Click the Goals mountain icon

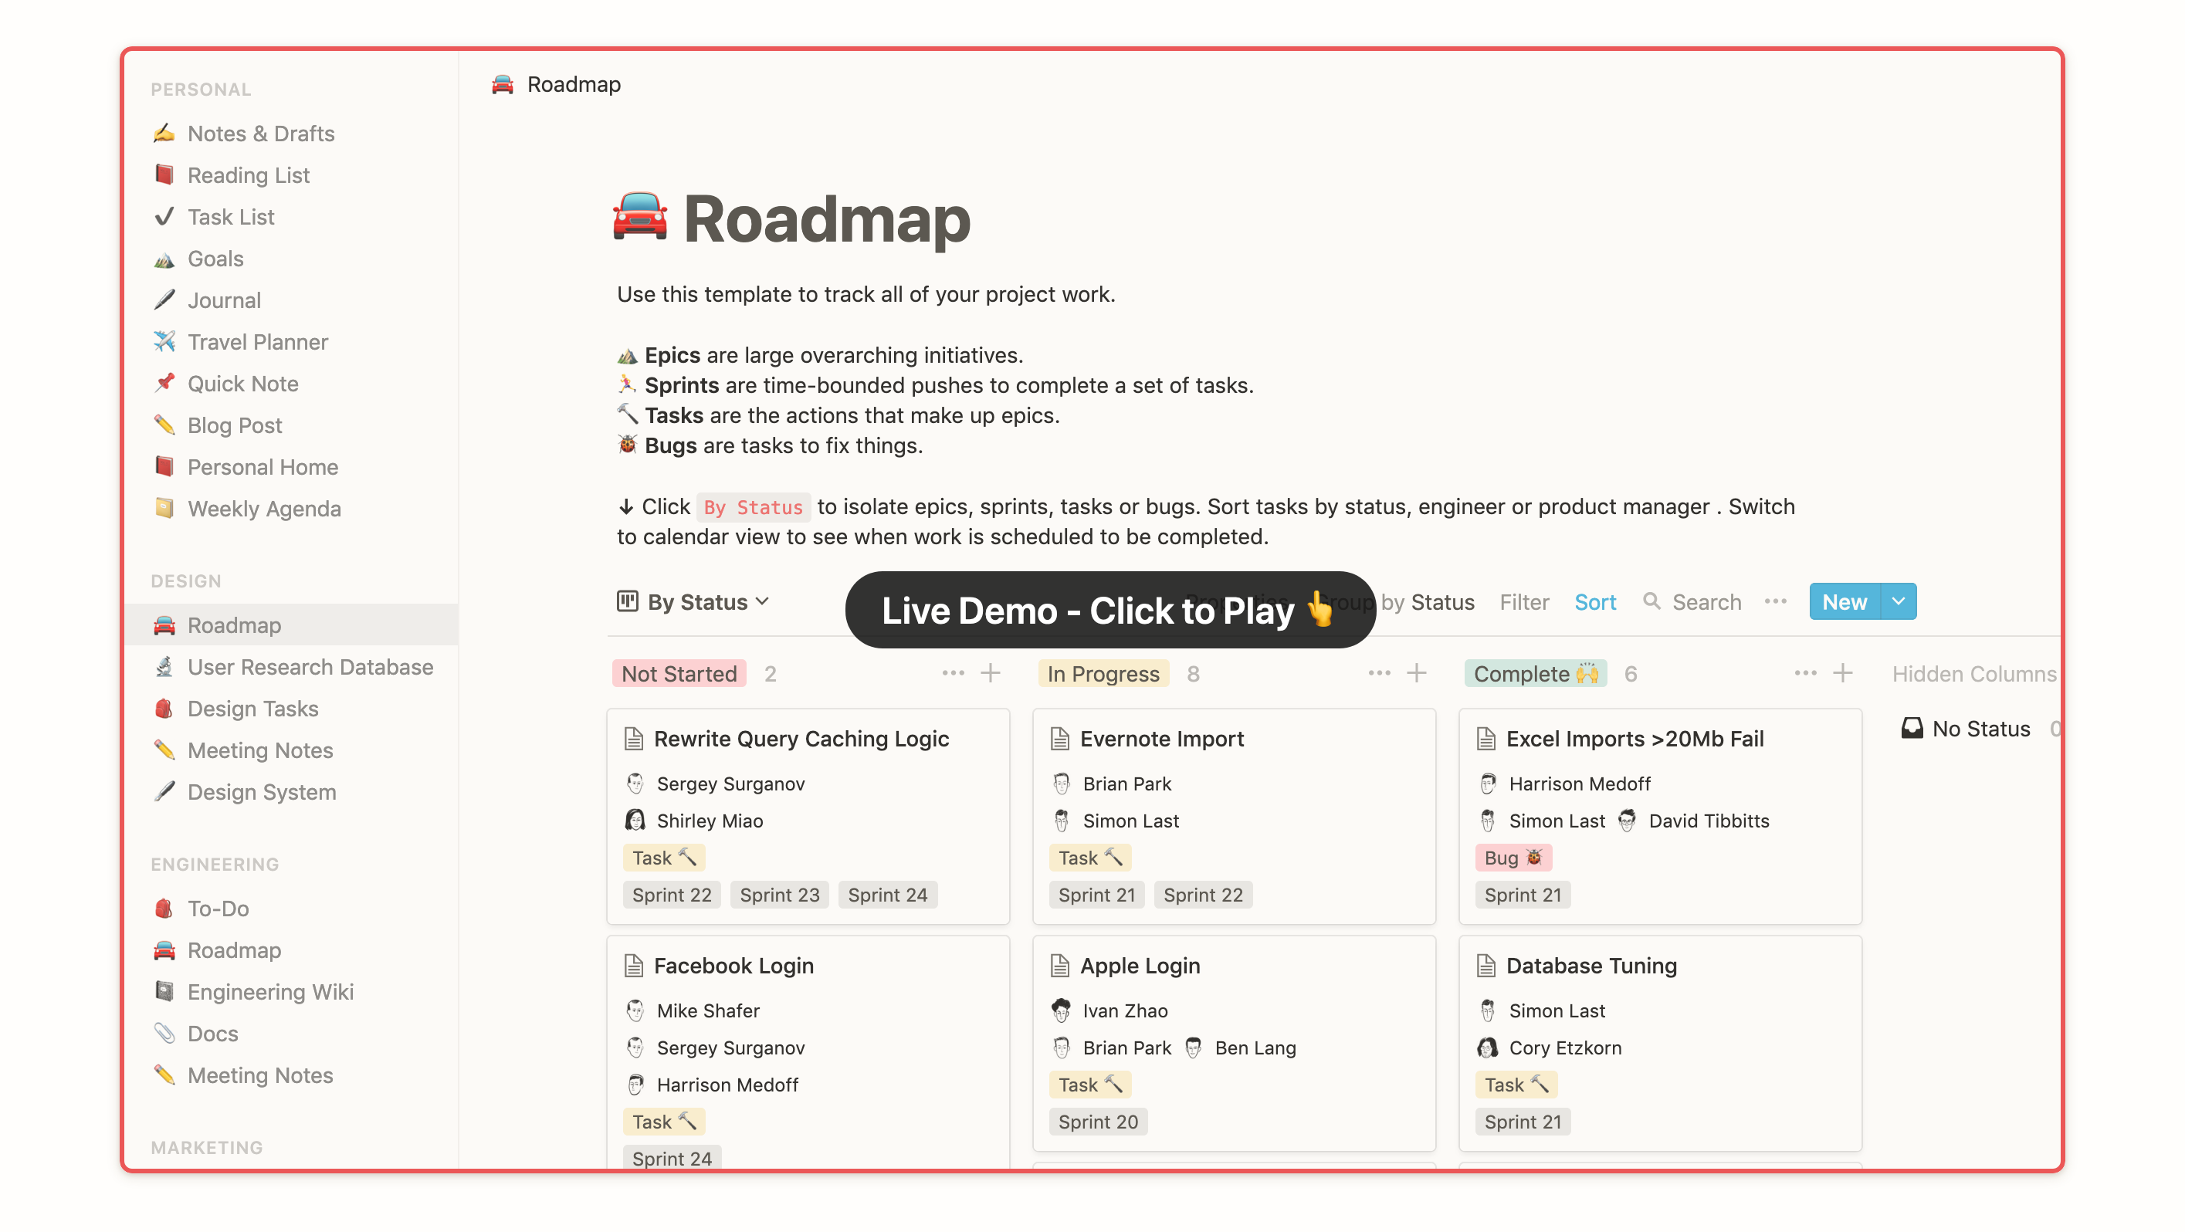pyautogui.click(x=164, y=259)
